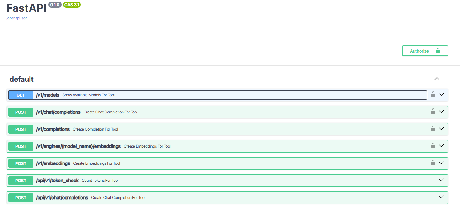Click the GET method badge for /v1/models

coord(21,95)
